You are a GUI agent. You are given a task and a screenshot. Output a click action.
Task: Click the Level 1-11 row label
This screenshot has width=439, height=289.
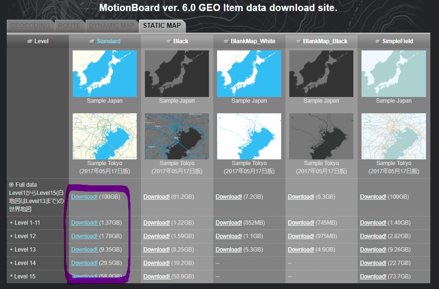click(x=27, y=223)
